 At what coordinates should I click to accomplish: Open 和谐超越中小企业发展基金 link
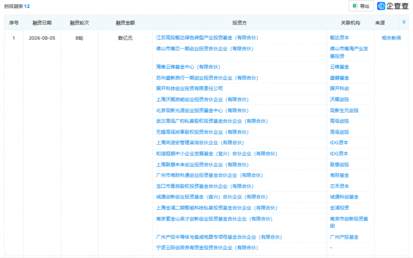(x=216, y=154)
